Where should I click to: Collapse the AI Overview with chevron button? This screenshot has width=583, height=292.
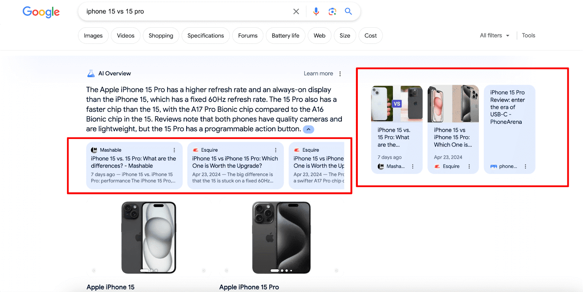tap(308, 129)
